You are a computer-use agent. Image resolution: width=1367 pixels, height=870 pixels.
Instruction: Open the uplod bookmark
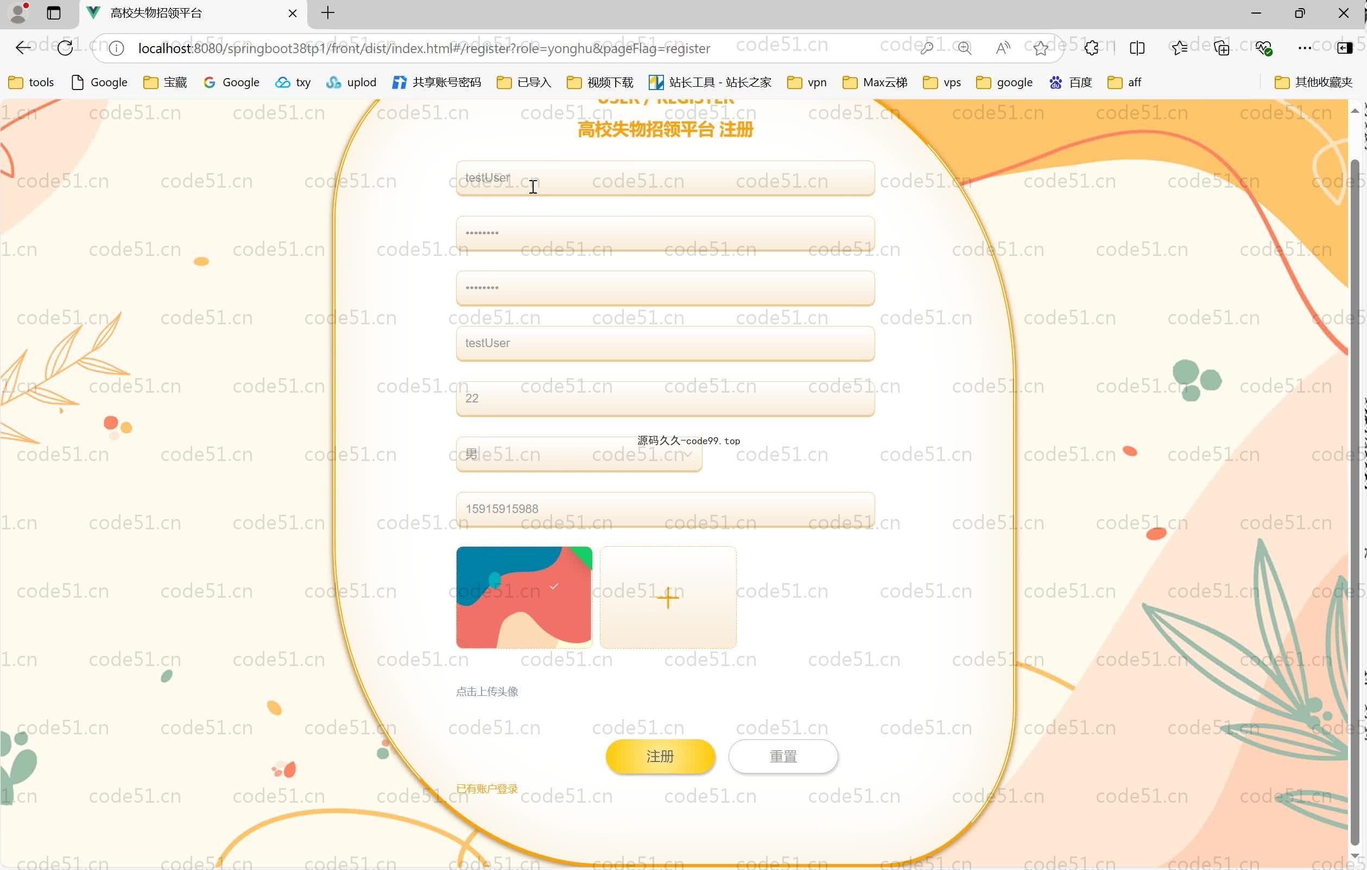(x=351, y=82)
